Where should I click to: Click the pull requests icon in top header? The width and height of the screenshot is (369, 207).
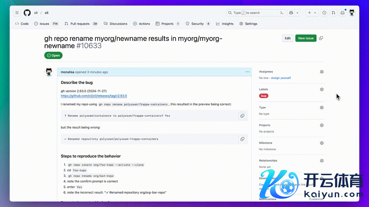(x=333, y=13)
